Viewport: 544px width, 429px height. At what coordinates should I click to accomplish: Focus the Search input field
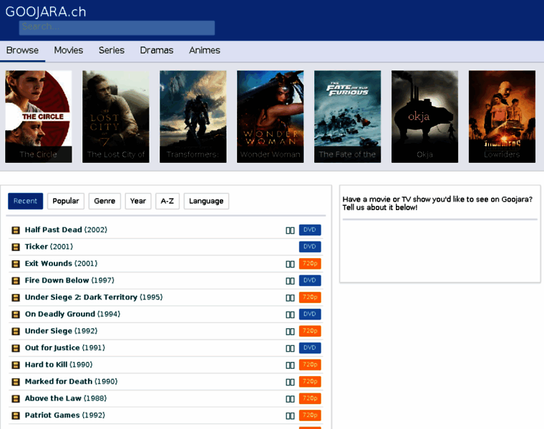click(x=117, y=28)
